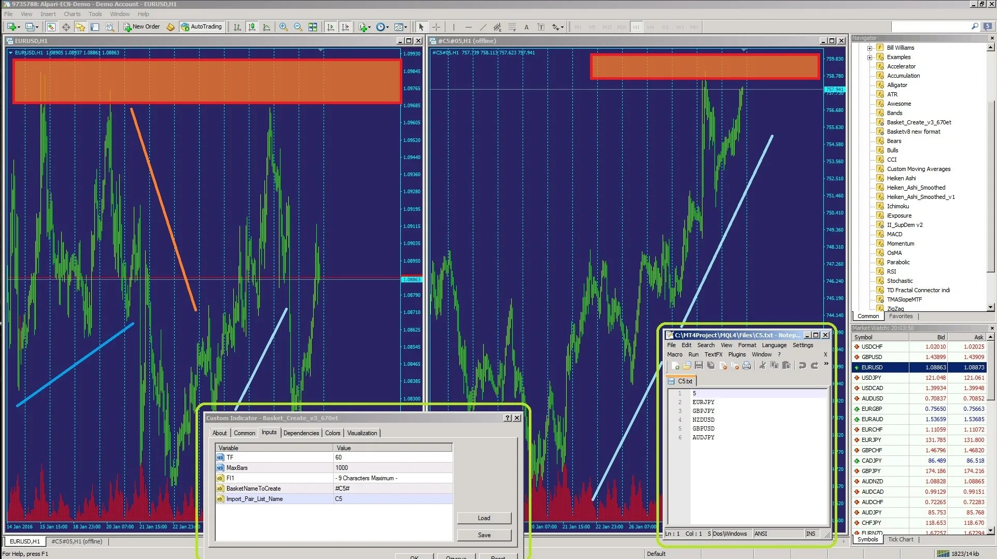The width and height of the screenshot is (997, 559).
Task: Select the M30 timeframe button
Action: point(621,27)
